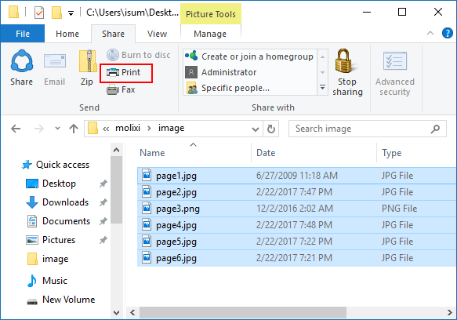Click Burn to disc
The height and width of the screenshot is (320, 457).
click(139, 55)
